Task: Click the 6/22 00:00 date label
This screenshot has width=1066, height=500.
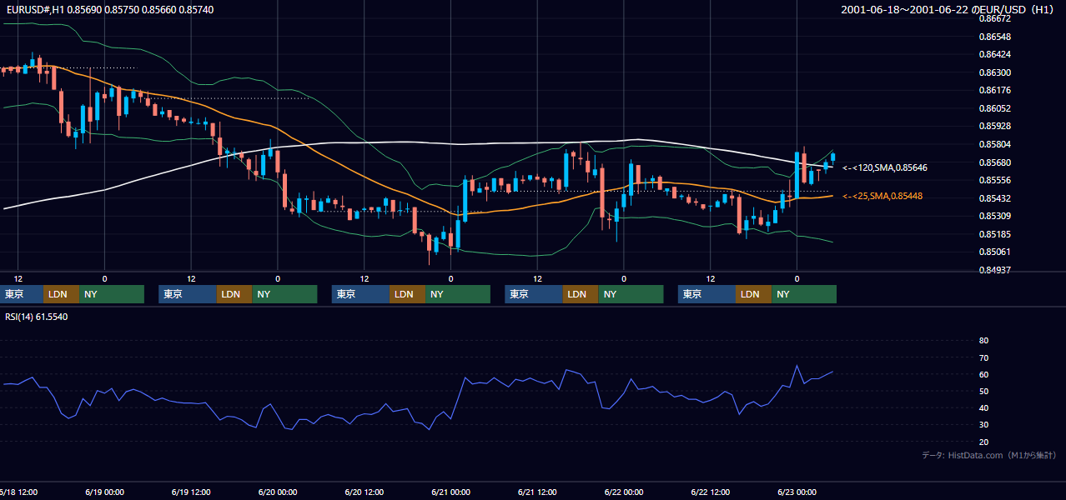Action: pos(624,492)
